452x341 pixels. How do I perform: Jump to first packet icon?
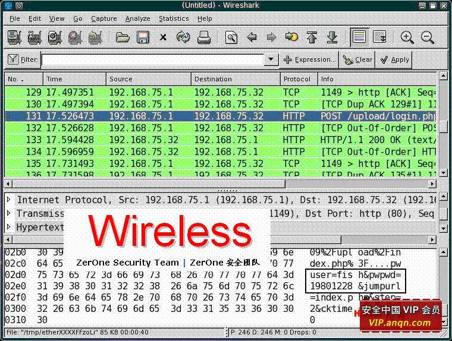click(x=312, y=37)
